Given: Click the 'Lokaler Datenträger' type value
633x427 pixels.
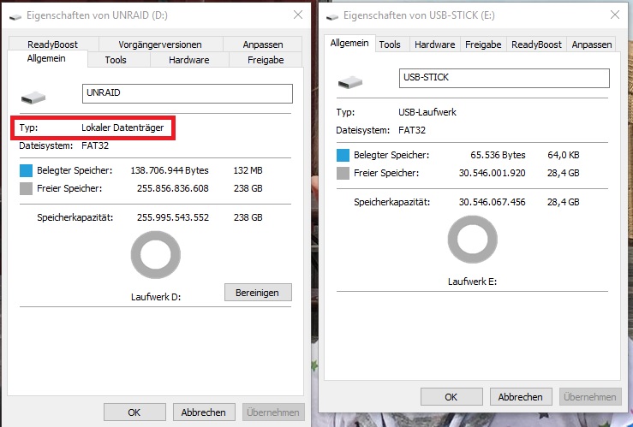Looking at the screenshot, I should (x=122, y=128).
